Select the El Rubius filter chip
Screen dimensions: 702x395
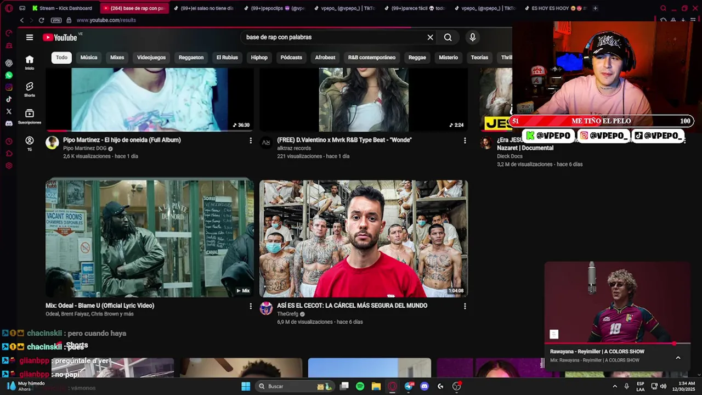(x=227, y=58)
